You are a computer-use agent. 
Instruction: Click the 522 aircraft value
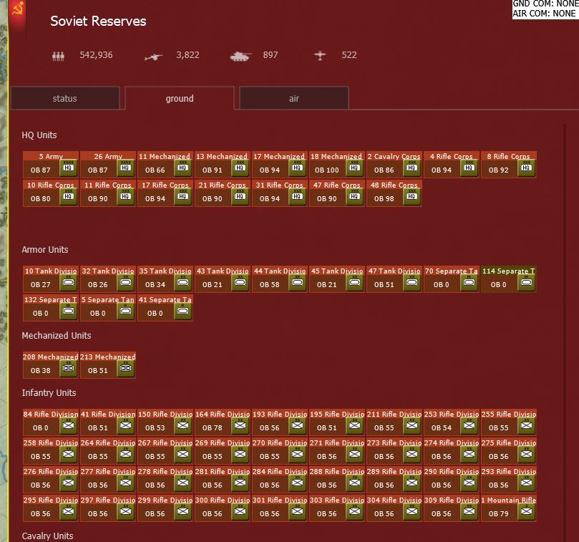point(349,55)
